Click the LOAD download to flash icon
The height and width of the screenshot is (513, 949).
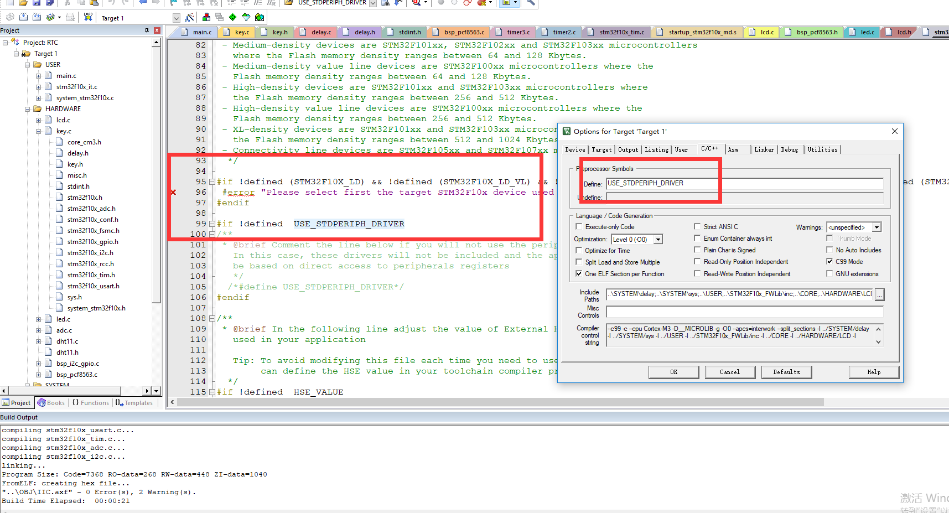[88, 17]
